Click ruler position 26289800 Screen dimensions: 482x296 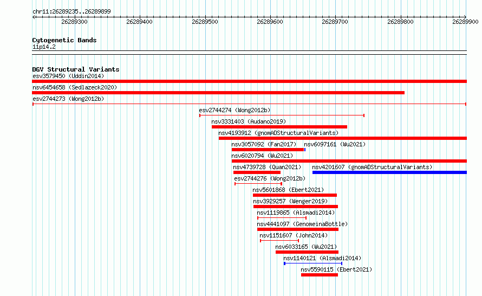(400, 22)
